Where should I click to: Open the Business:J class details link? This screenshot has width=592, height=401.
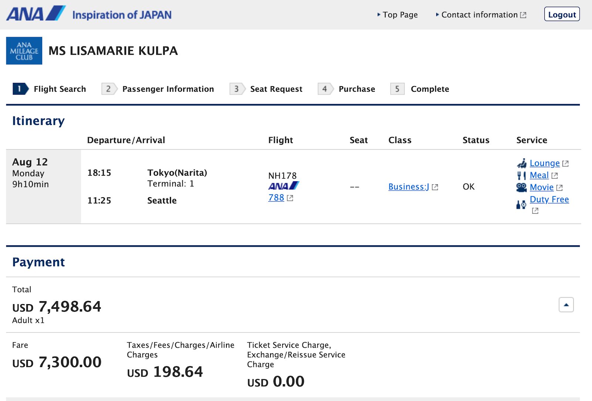tap(408, 187)
